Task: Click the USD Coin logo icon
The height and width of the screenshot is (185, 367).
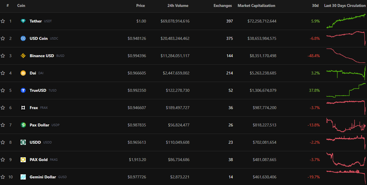Action: [23, 38]
